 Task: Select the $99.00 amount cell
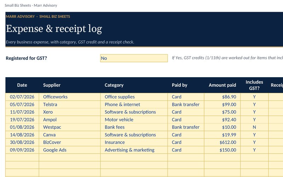click(223, 104)
